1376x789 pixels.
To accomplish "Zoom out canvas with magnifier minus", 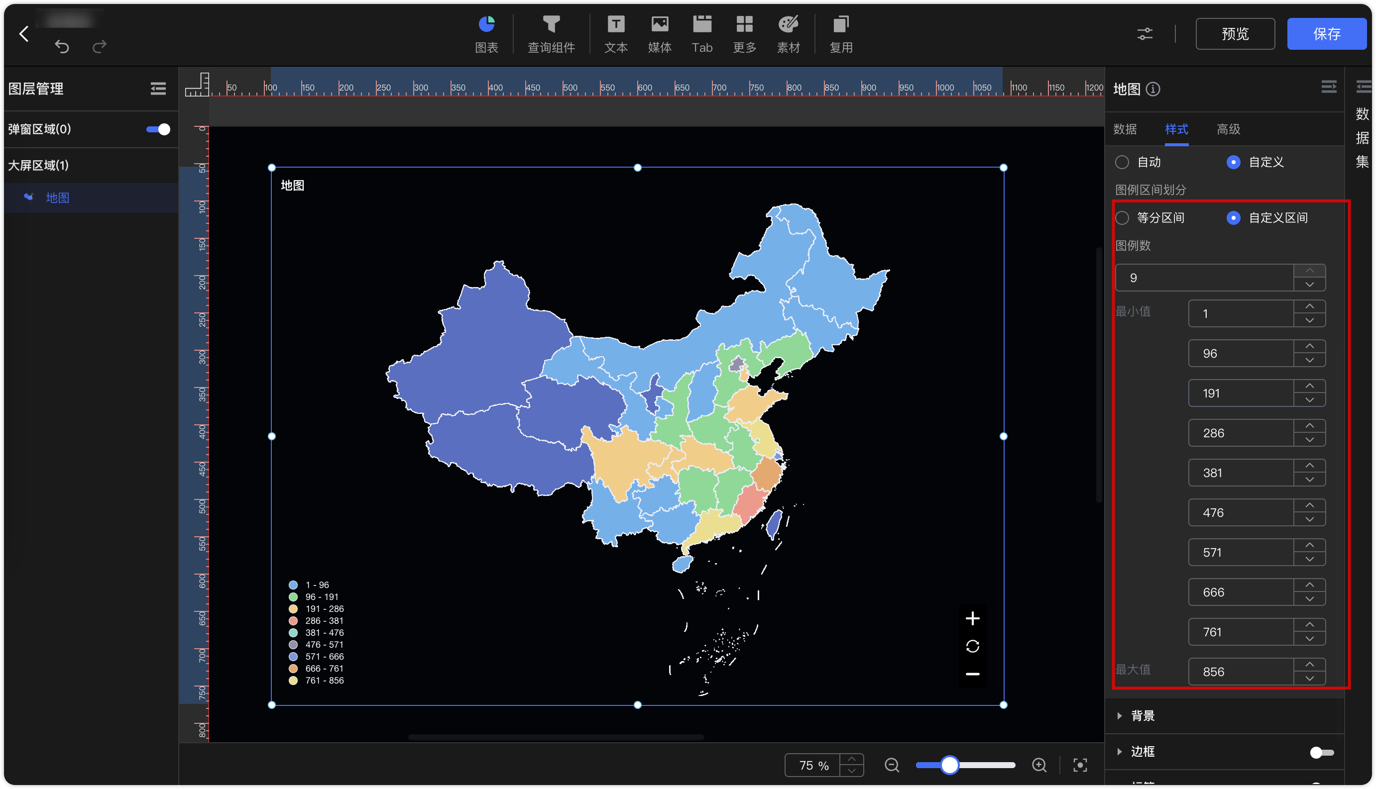I will point(891,765).
